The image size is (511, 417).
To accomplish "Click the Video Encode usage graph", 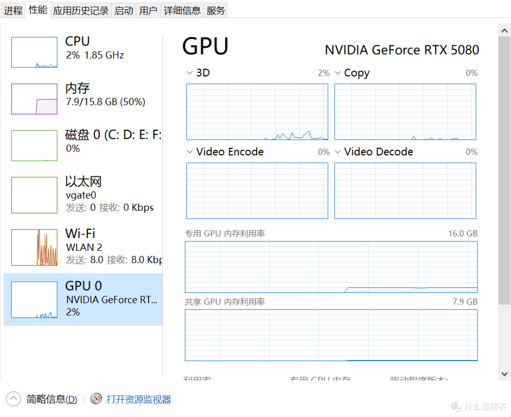I will coord(257,190).
